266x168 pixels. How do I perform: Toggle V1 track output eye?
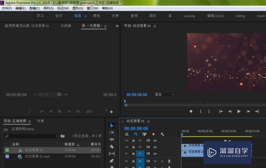pos(155,154)
